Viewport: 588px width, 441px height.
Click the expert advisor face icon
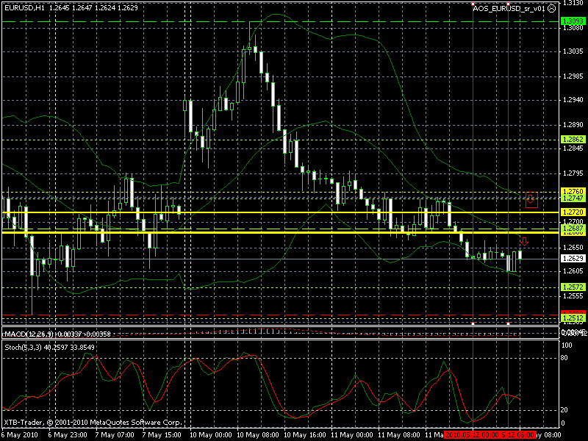tap(553, 7)
